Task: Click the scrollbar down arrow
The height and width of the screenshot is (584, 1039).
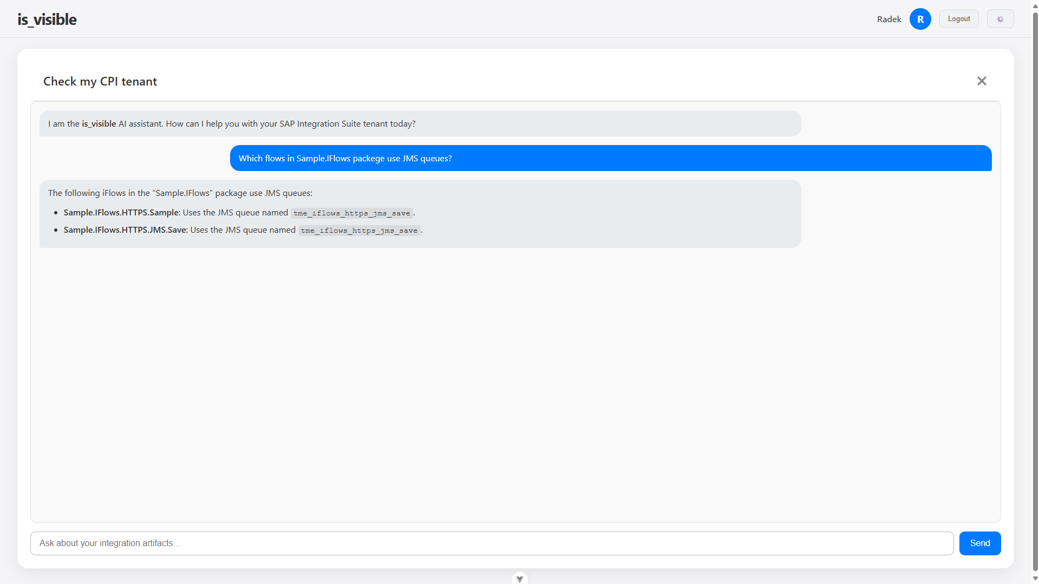Action: tap(1034, 579)
